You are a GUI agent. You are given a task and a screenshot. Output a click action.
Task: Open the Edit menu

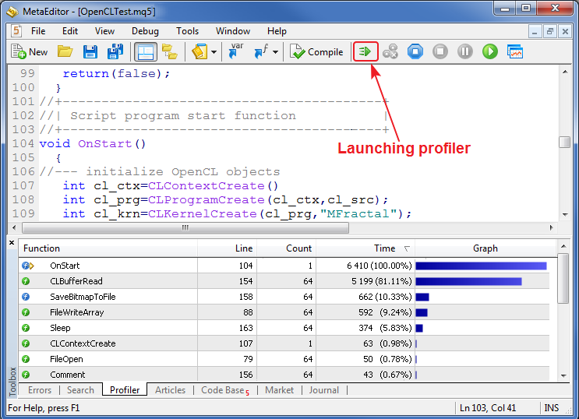point(70,31)
